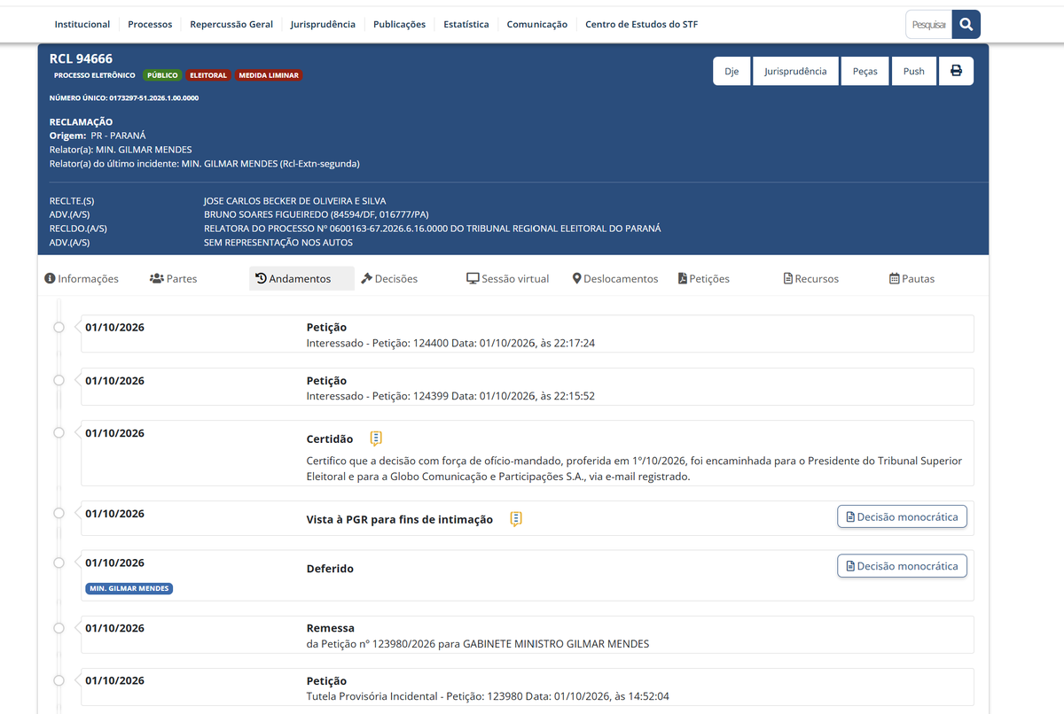
Task: Open Centro de Estudos do STF menu
Action: click(x=642, y=25)
